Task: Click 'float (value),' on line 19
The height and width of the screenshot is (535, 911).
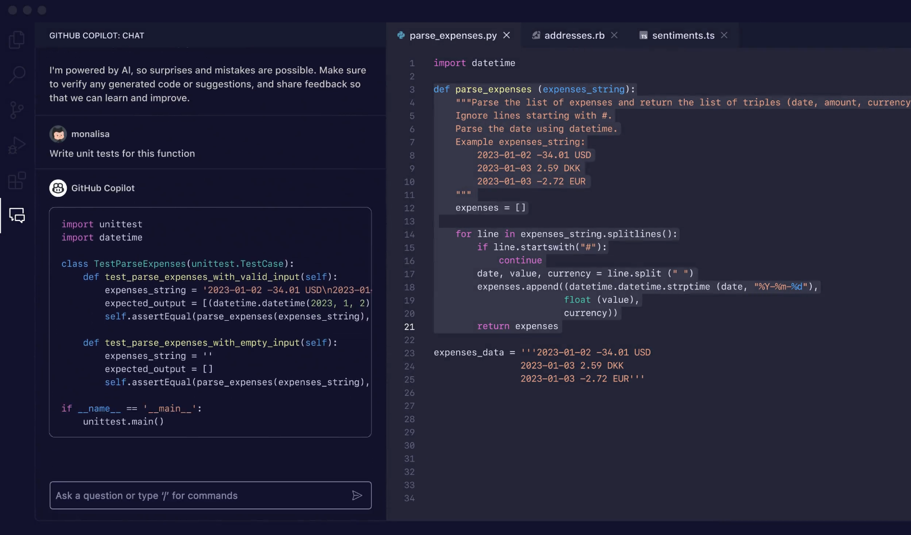Action: point(602,300)
